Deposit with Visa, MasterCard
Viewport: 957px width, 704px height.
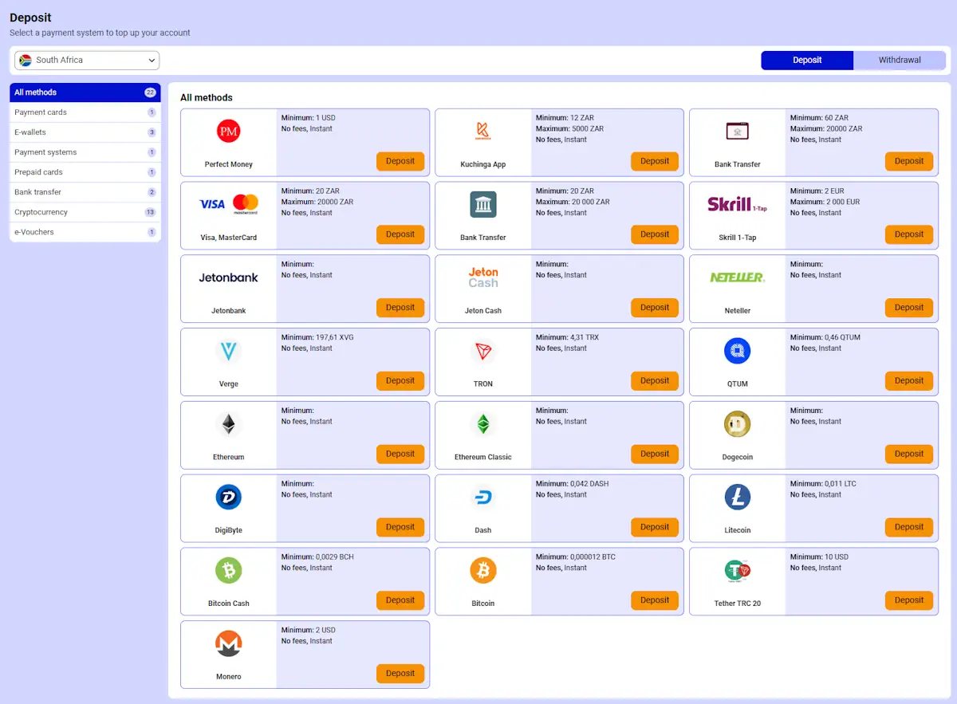[x=400, y=234]
